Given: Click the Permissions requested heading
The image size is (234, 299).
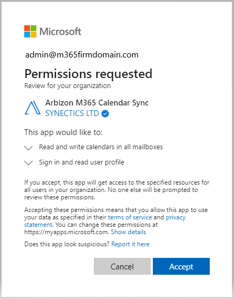Looking at the screenshot, I should tap(89, 74).
